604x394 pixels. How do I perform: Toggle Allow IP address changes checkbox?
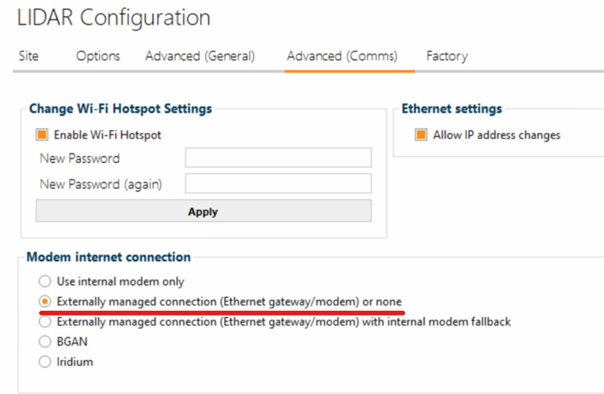pyautogui.click(x=421, y=135)
